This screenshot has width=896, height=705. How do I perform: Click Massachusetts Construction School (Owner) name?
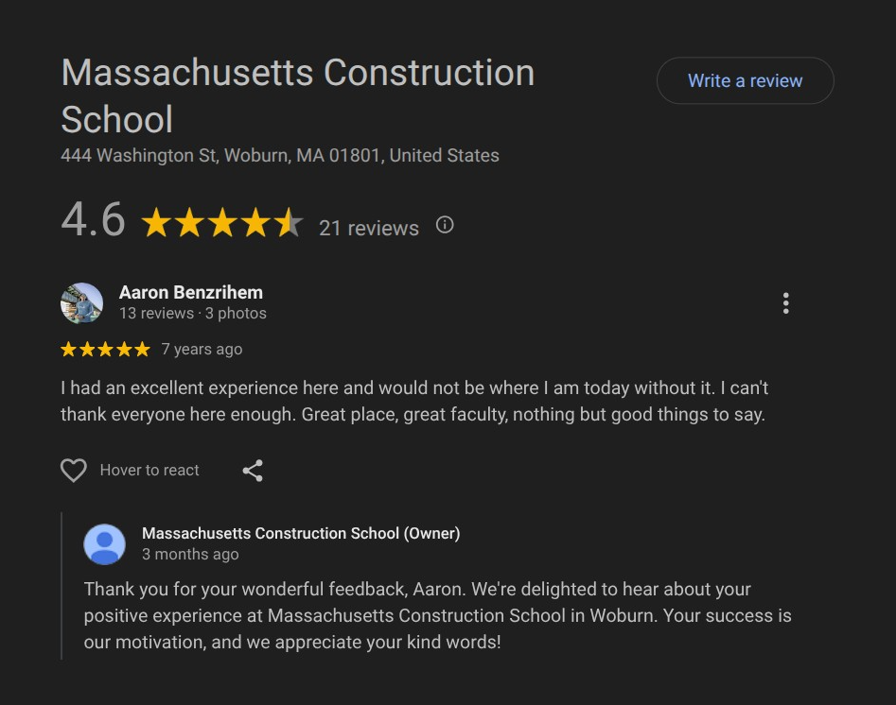301,533
